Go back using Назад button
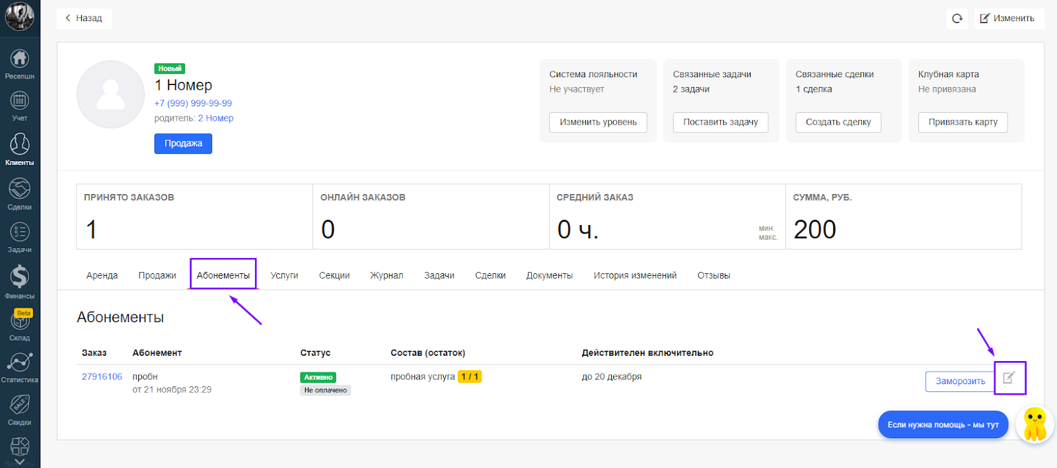 pos(84,18)
